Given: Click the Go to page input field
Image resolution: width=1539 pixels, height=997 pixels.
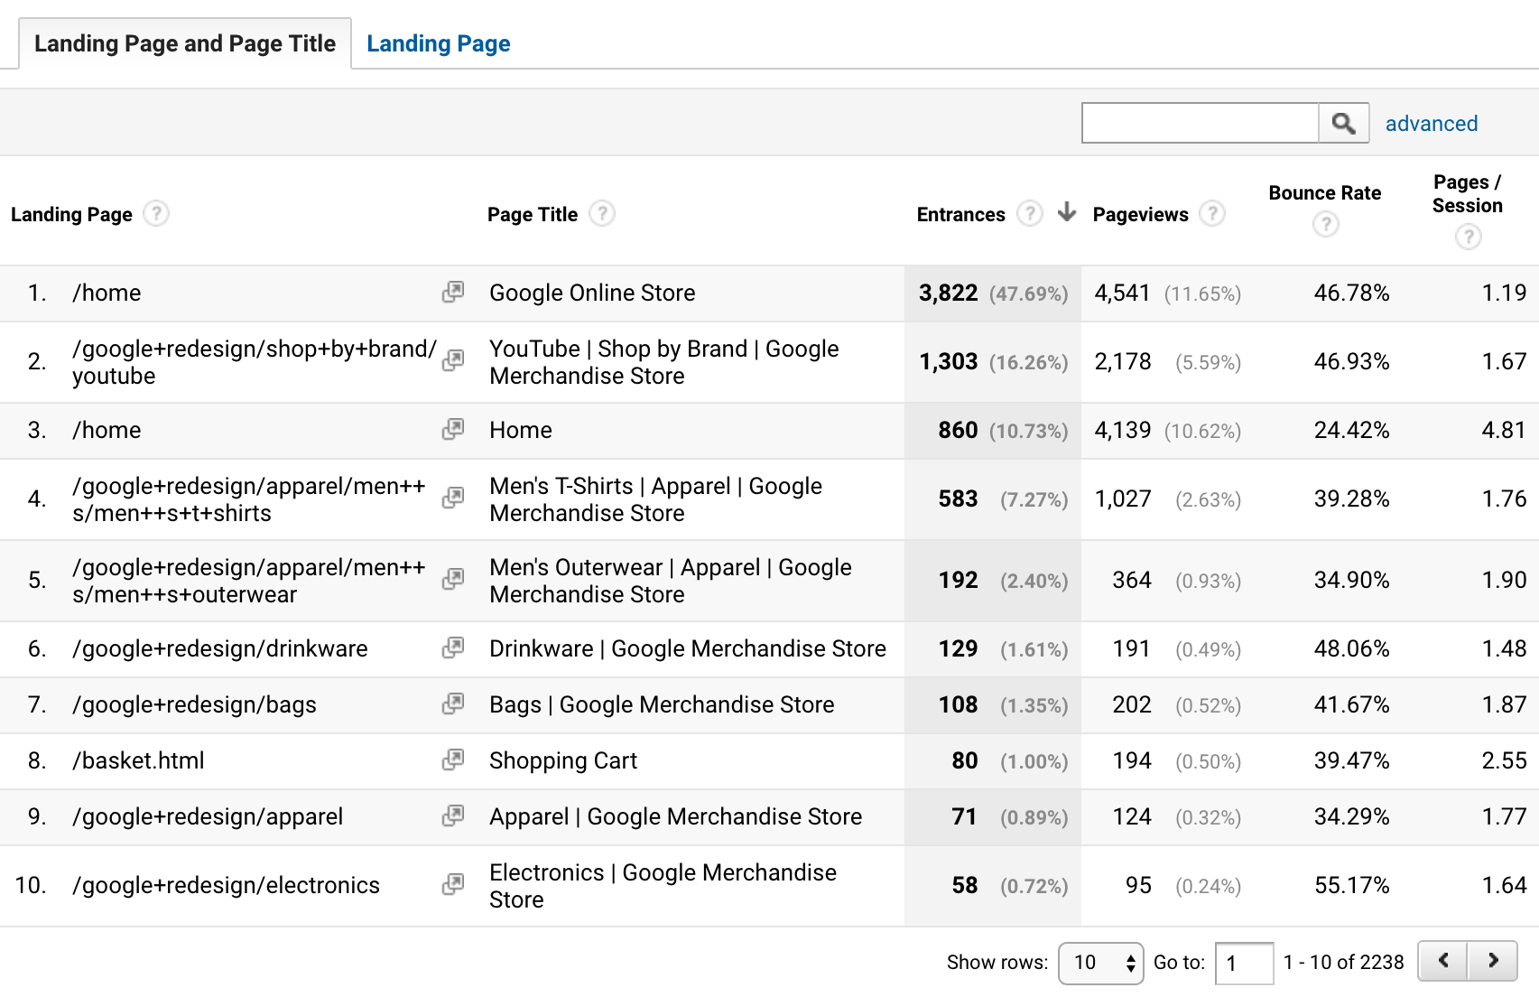Looking at the screenshot, I should pos(1245,963).
